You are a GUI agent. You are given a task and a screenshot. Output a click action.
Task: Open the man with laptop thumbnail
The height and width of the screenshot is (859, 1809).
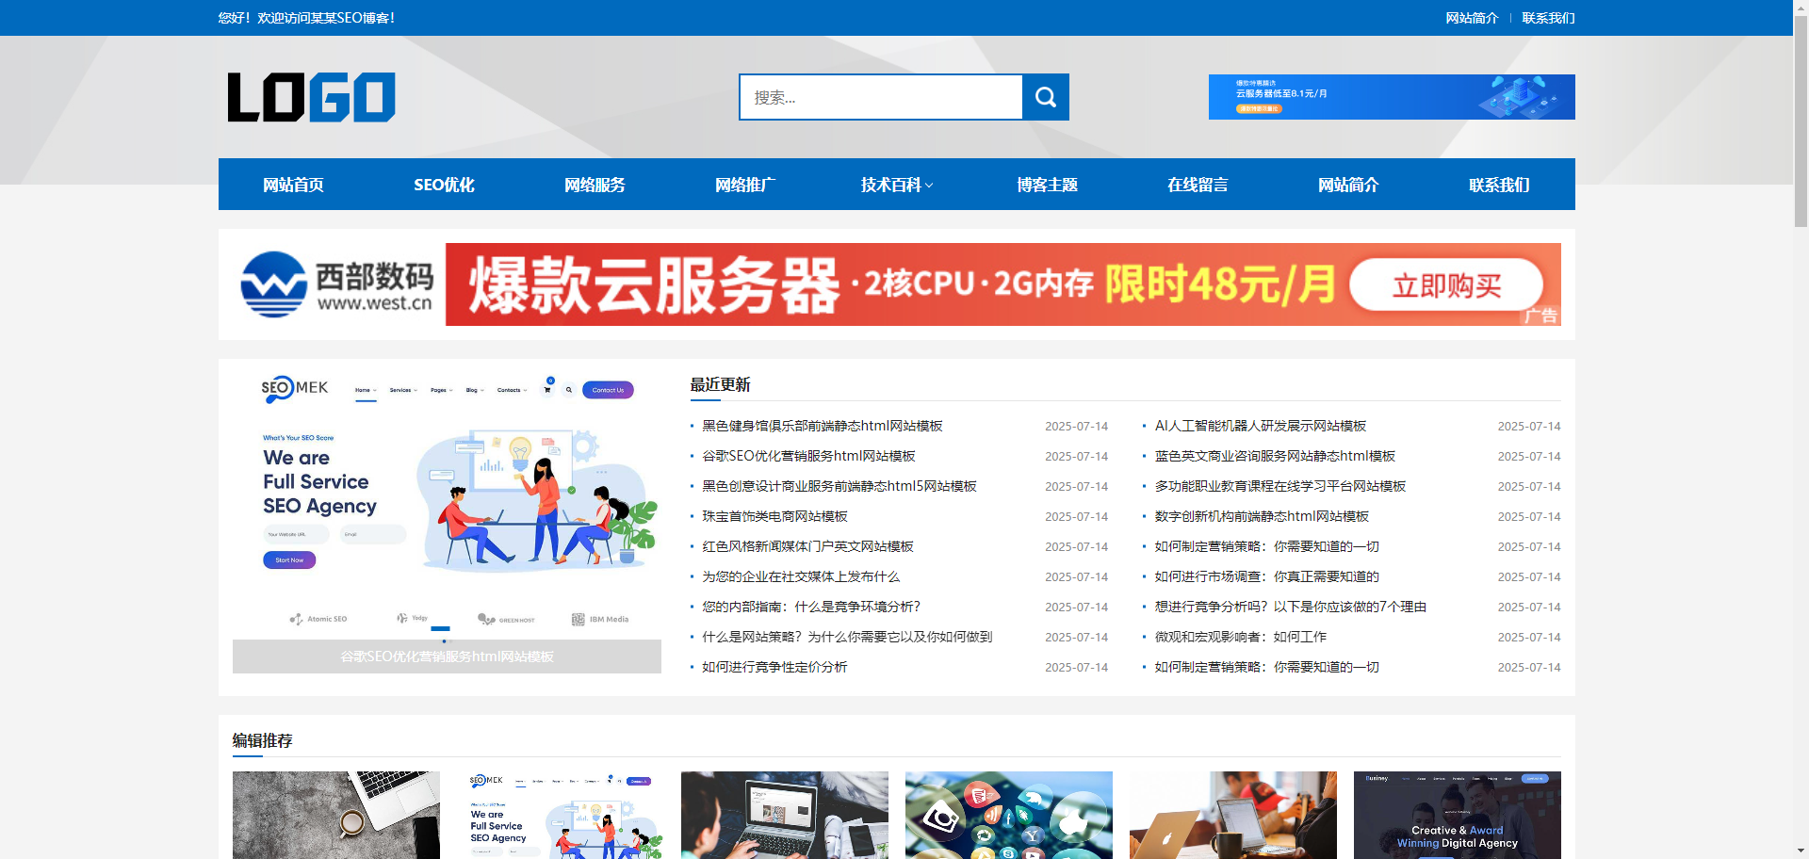(785, 815)
